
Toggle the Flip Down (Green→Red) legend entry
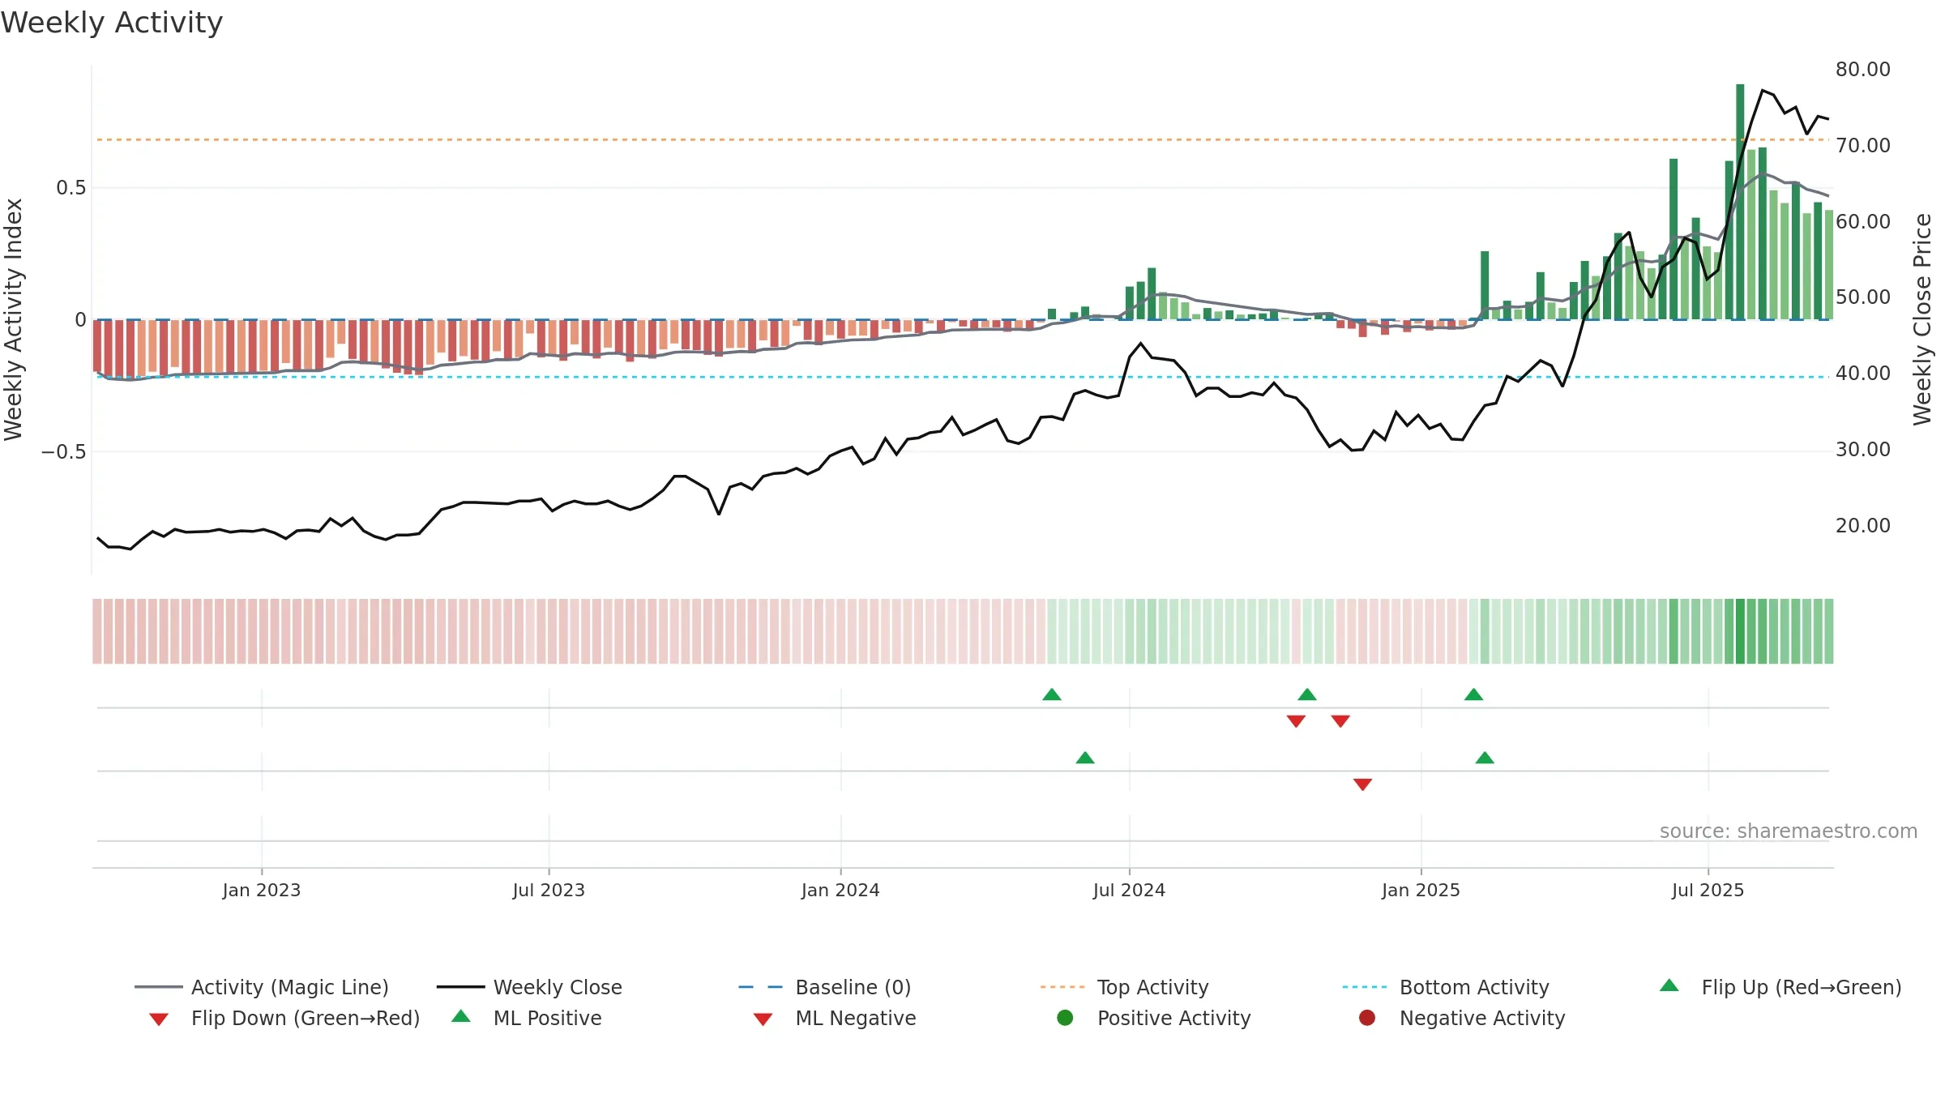pos(284,1018)
